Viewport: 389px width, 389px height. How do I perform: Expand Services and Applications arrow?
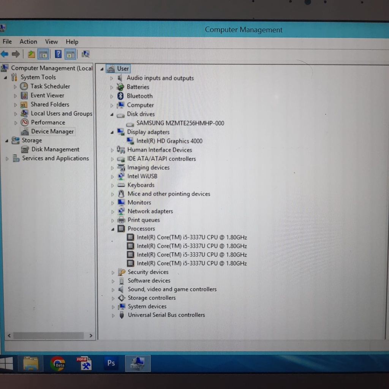click(x=7, y=159)
